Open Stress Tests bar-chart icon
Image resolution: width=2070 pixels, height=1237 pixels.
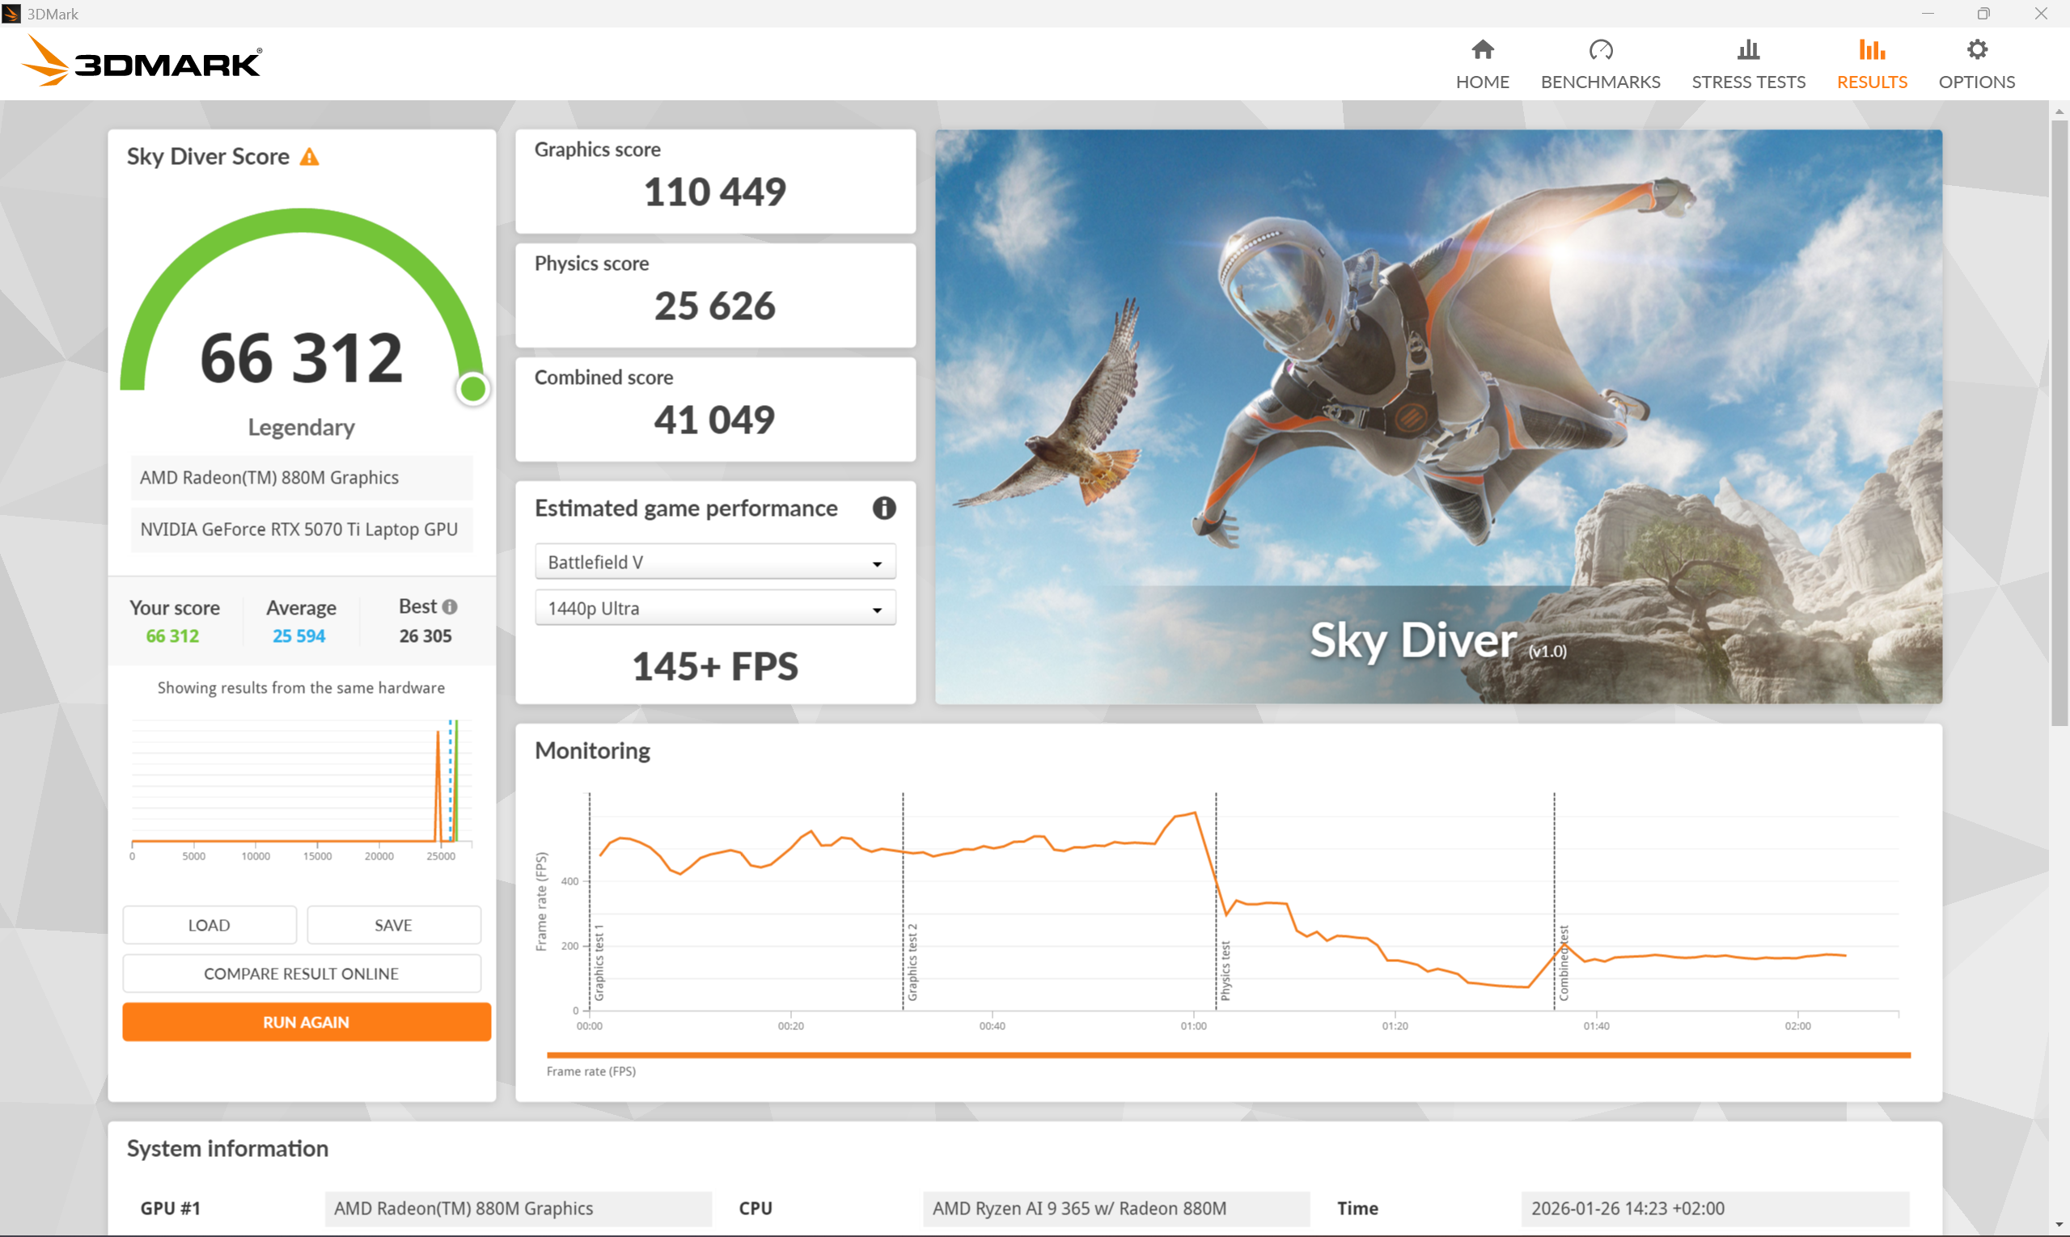point(1748,50)
